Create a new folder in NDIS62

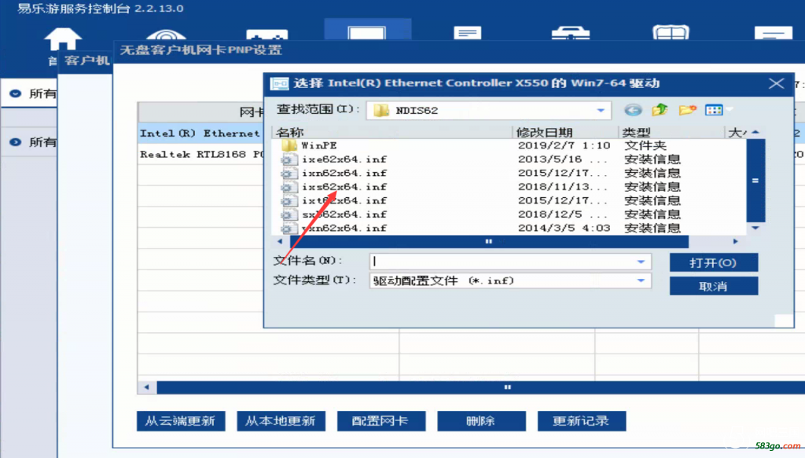687,110
